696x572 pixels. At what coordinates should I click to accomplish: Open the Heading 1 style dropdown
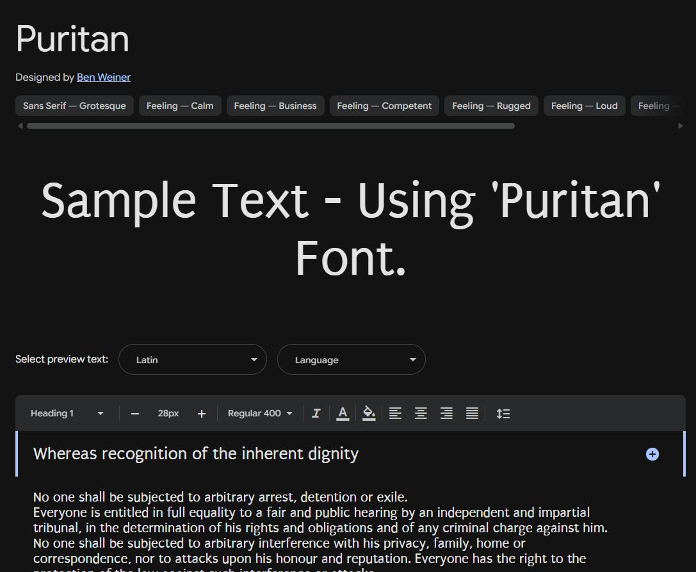pos(67,413)
